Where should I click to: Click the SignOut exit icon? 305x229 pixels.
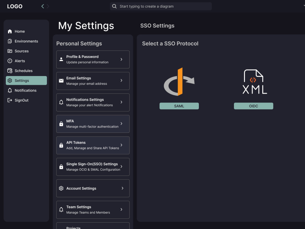10,100
